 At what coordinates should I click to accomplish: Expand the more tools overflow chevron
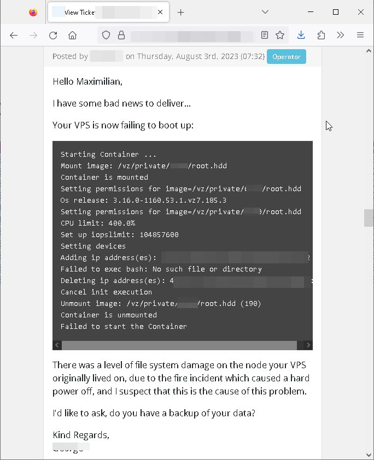[340, 35]
